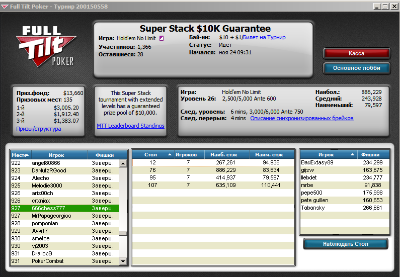Select player Melodie3000

coord(65,186)
